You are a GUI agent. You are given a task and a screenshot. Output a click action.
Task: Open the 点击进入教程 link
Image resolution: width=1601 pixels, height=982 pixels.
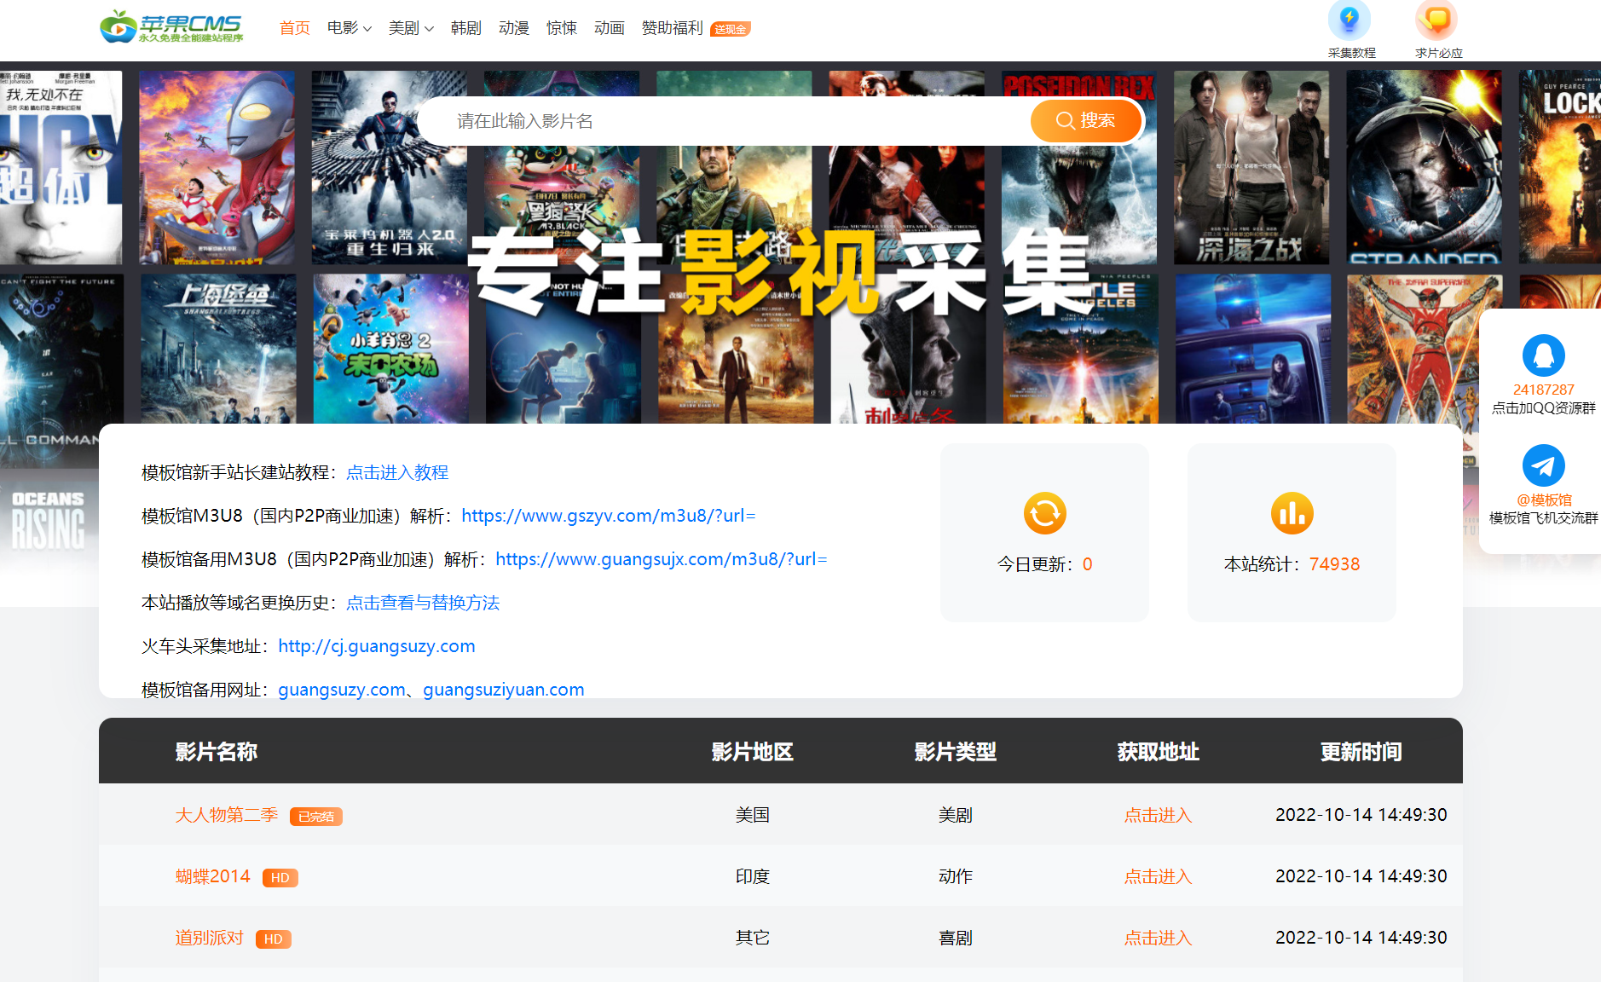click(397, 472)
